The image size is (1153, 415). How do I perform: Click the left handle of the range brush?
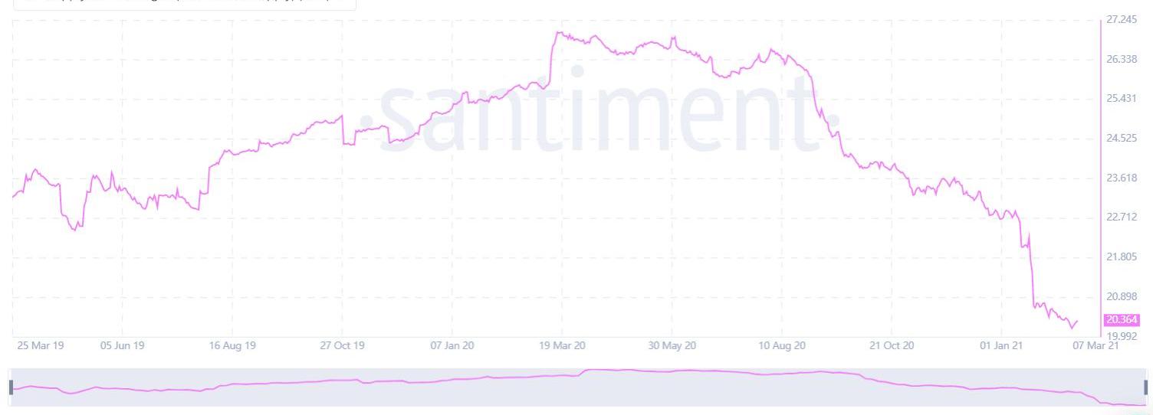coord(11,387)
